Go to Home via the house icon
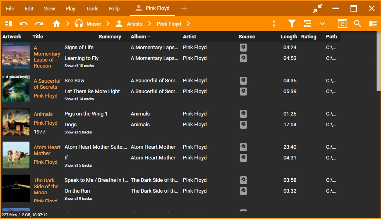Viewport: 381px width, 219px height. [57, 24]
